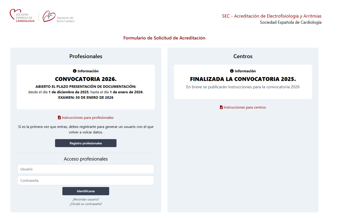Click the 'CONVOCATORIA 2026.' heading
The width and height of the screenshot is (344, 213).
point(86,79)
